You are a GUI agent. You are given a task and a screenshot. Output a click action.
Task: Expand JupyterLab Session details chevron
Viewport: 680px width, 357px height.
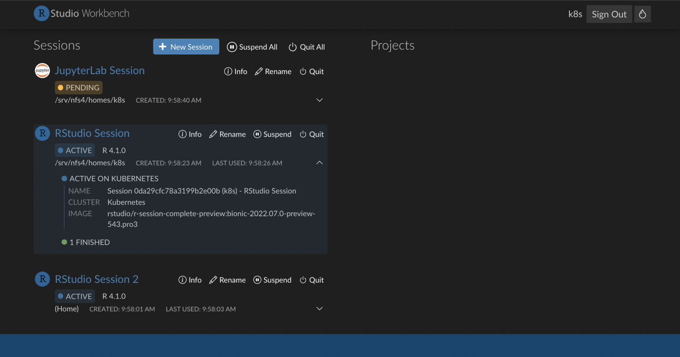(x=319, y=100)
